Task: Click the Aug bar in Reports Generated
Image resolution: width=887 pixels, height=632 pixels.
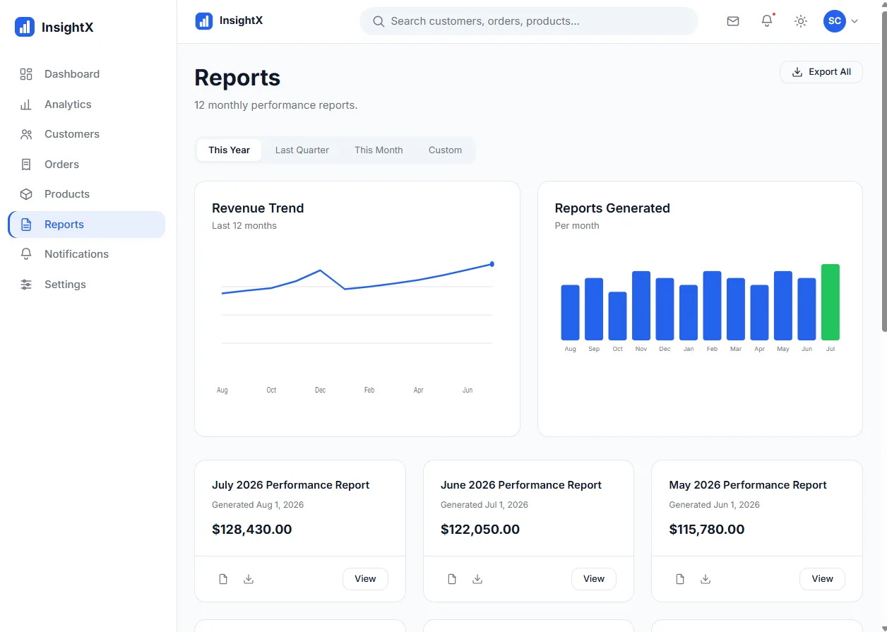Action: (570, 313)
